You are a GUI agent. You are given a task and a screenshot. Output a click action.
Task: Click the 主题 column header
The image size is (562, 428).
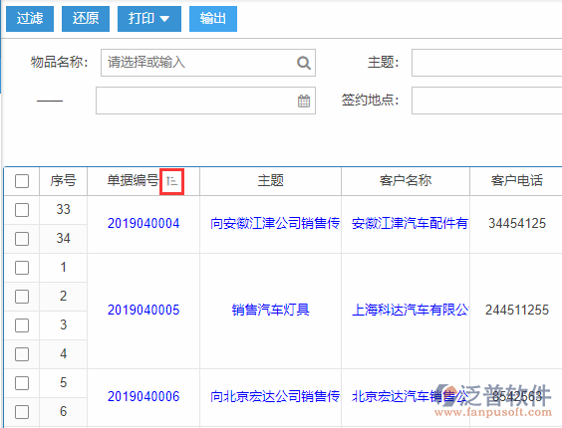pos(271,181)
